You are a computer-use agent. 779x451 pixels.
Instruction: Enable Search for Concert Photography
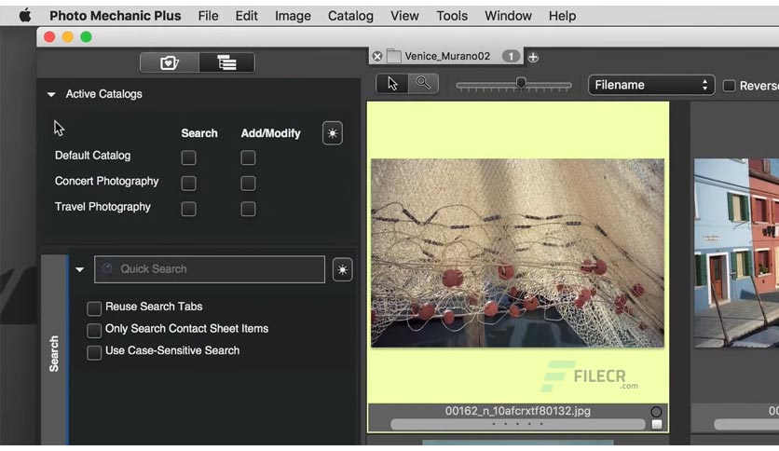(188, 184)
